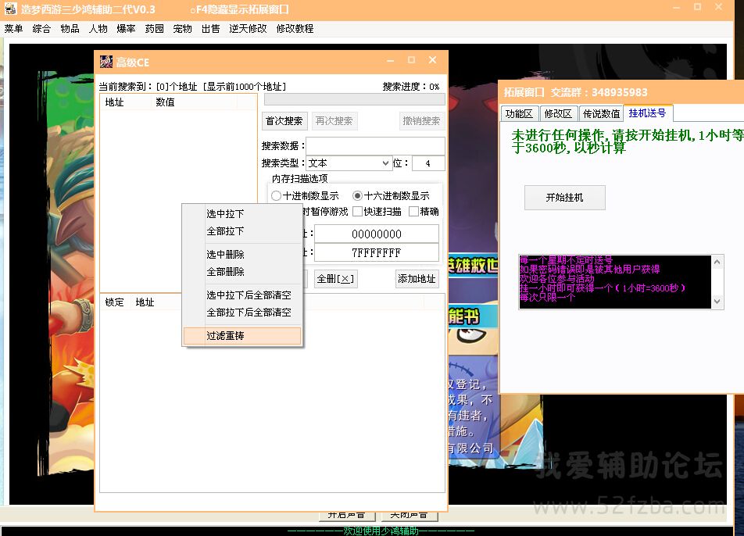744x536 pixels.
Task: Choose 全部拉下 from context menu
Action: coord(242,231)
